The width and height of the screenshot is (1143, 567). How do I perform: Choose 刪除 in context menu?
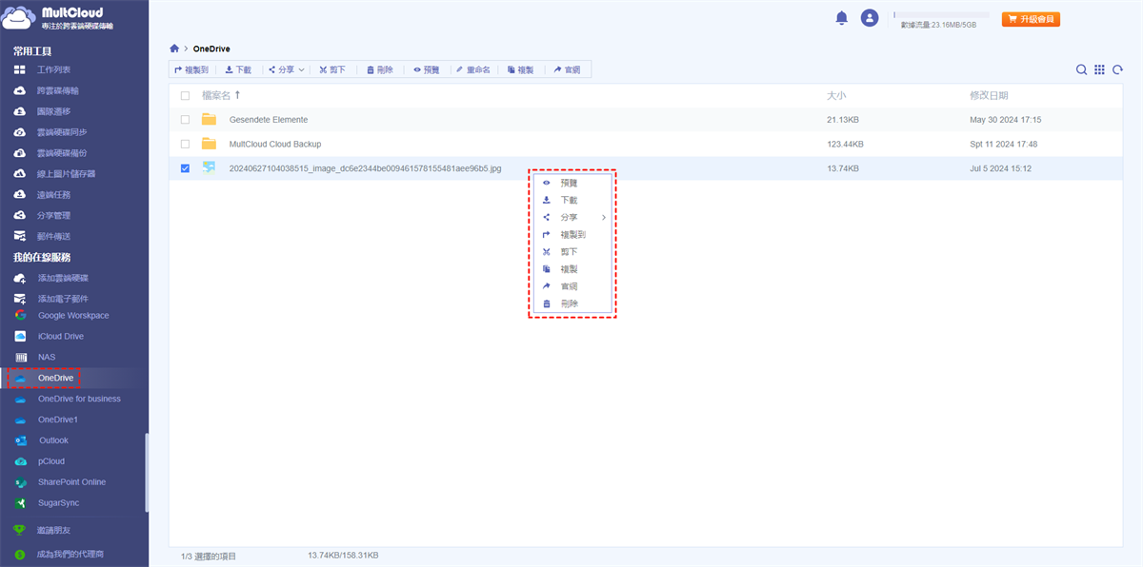[571, 303]
